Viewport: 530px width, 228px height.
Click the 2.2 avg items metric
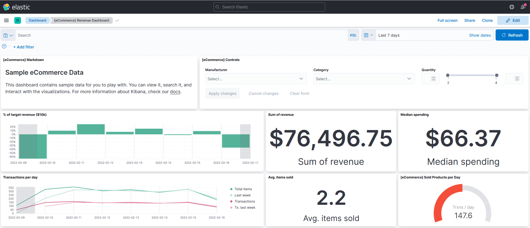(331, 198)
